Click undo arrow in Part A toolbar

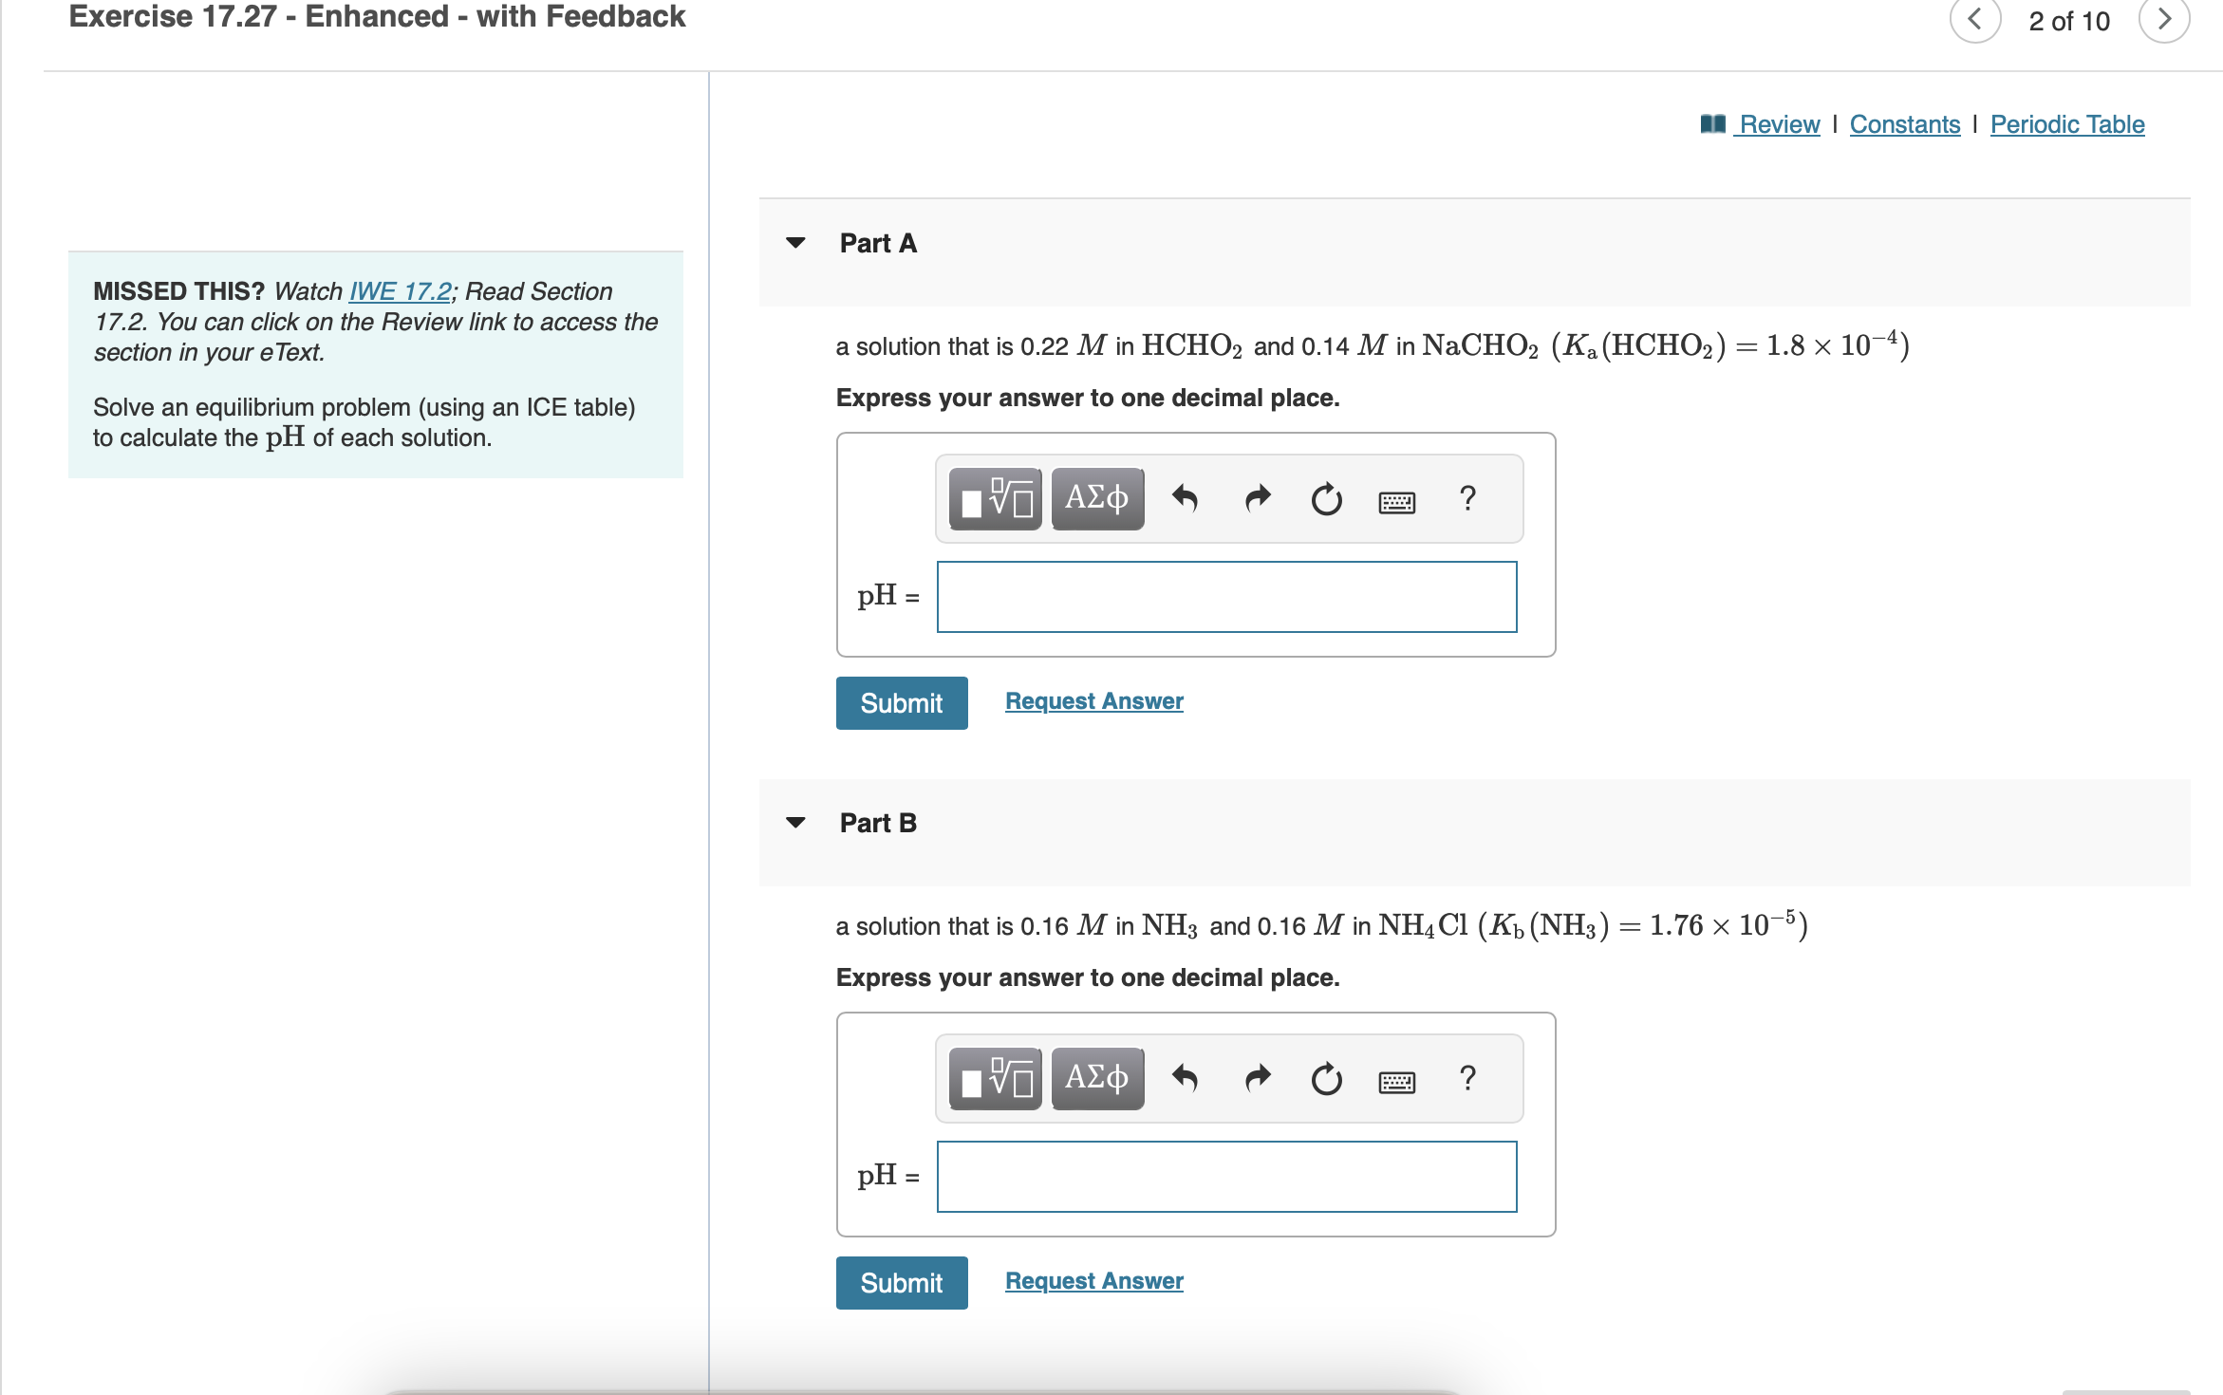tap(1185, 499)
